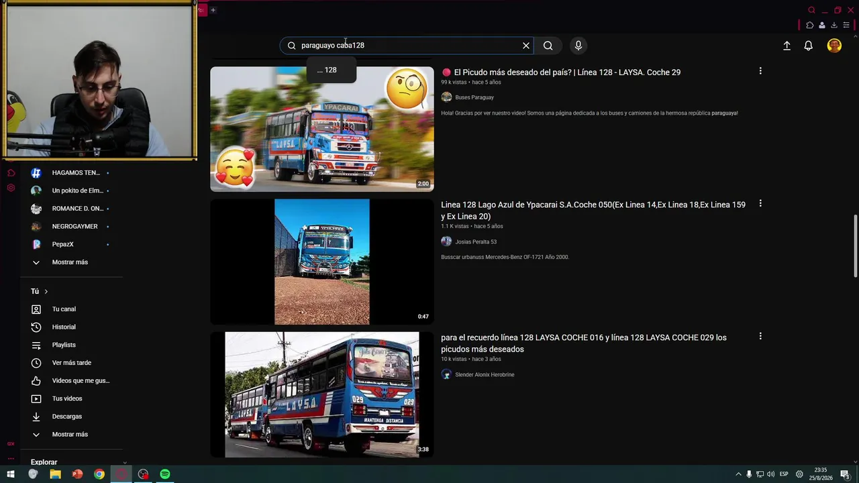Click the search field containing paraguayo caba128
This screenshot has width=859, height=483.
[407, 46]
